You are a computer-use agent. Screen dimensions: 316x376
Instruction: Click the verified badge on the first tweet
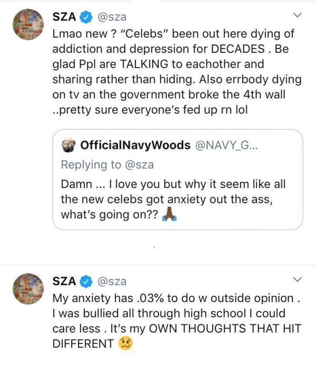[86, 17]
